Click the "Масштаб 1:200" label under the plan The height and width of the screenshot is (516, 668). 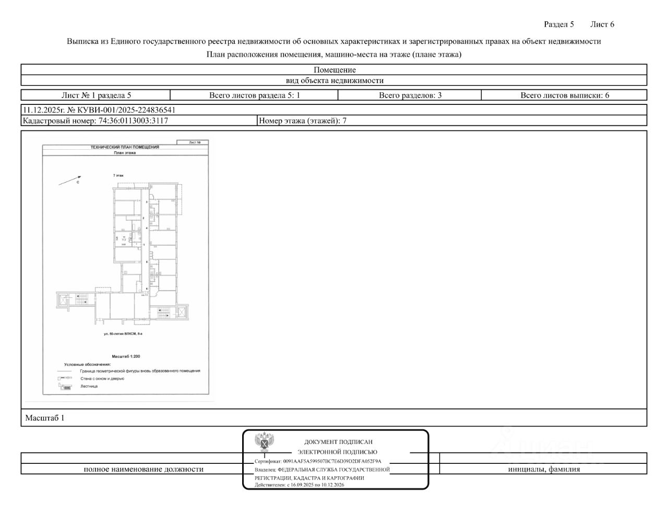tap(126, 356)
